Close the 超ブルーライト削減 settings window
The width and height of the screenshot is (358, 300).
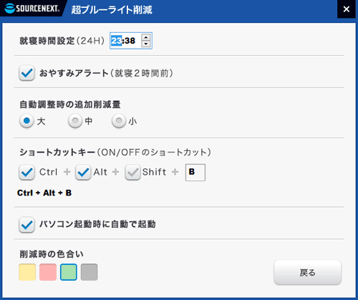pyautogui.click(x=347, y=9)
